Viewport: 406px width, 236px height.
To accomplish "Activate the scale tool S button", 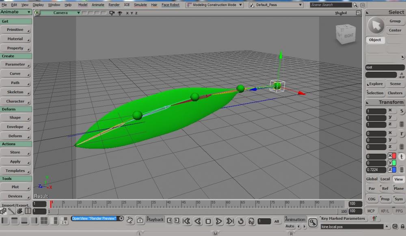I will [x=402, y=111].
